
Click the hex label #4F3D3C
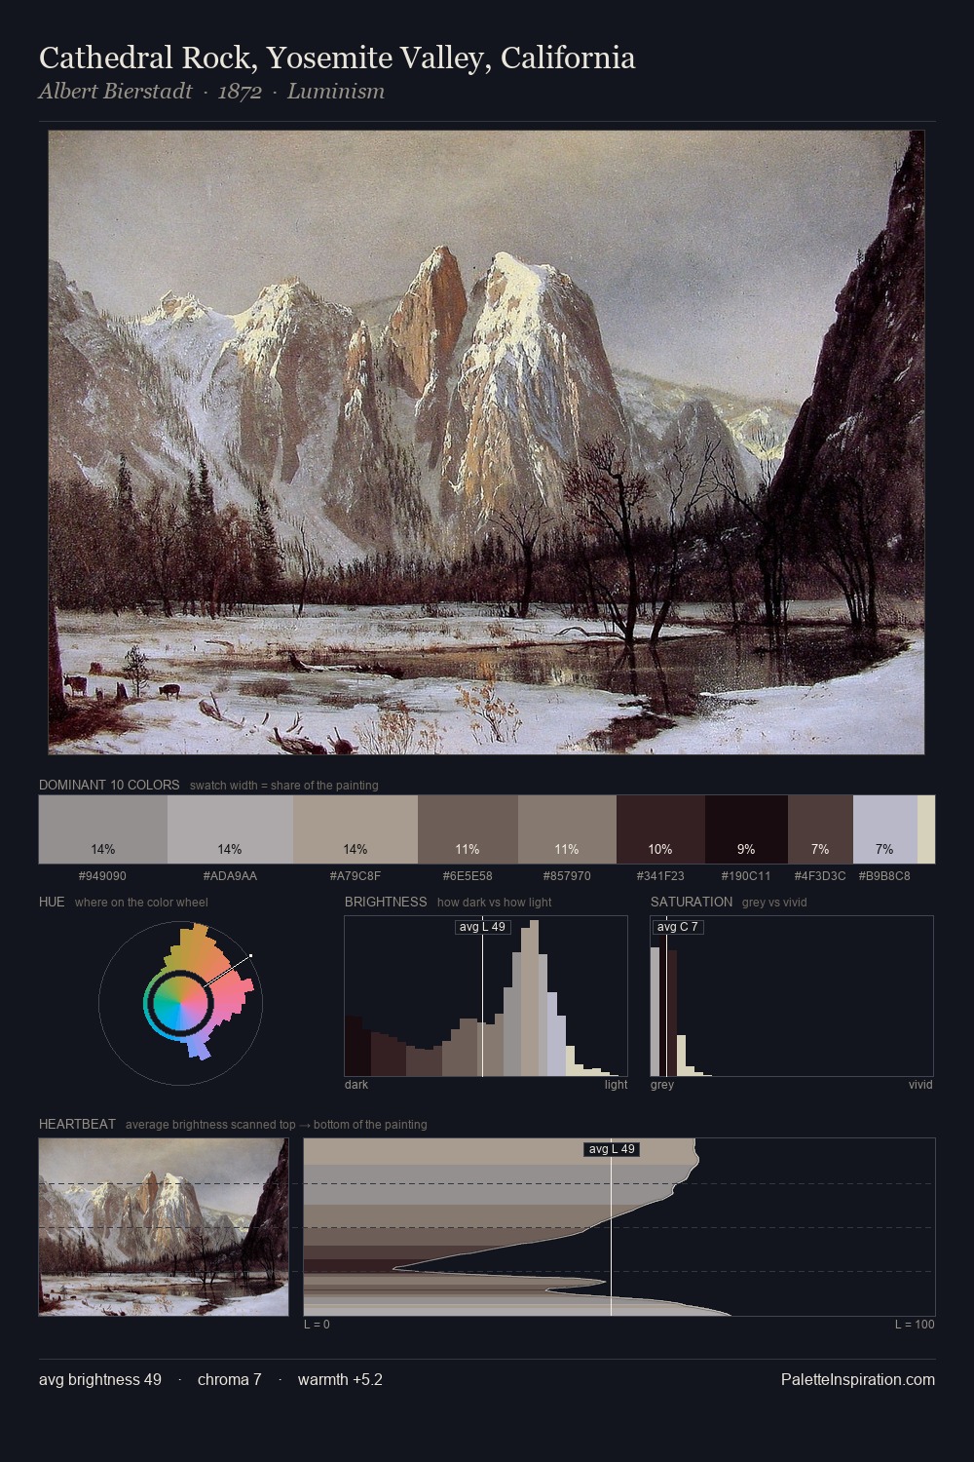[820, 876]
